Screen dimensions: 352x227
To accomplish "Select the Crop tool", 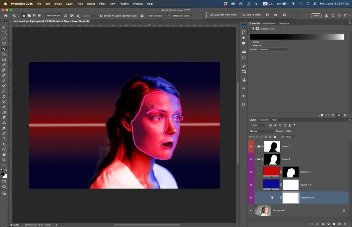I will pos(4,54).
